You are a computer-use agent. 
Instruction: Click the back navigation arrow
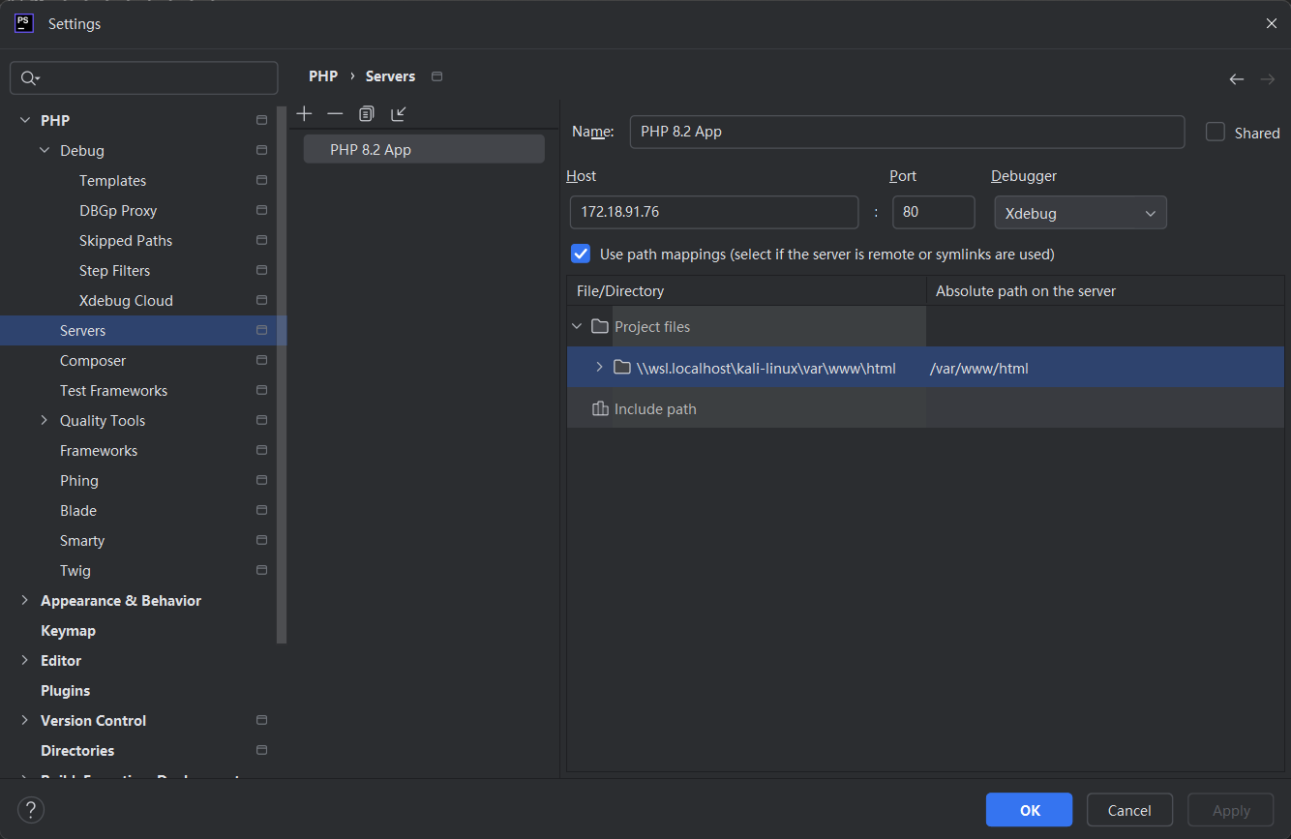pos(1236,78)
